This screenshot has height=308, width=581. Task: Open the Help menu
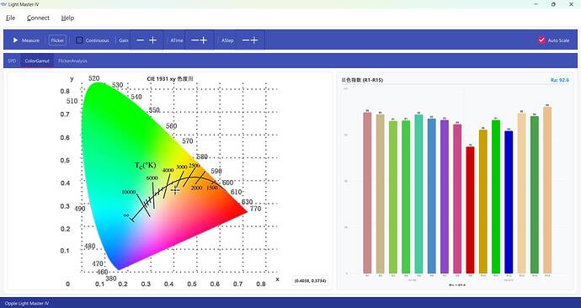tap(67, 18)
